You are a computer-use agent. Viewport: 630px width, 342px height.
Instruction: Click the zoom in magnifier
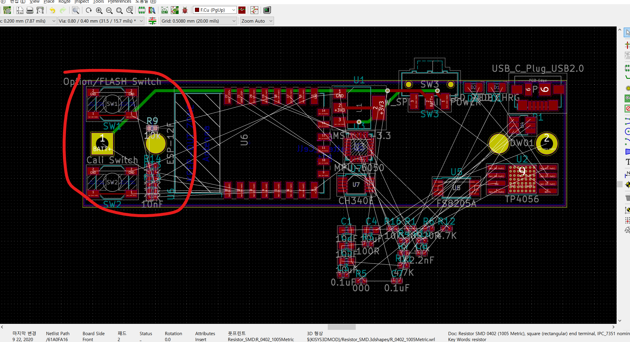[99, 10]
